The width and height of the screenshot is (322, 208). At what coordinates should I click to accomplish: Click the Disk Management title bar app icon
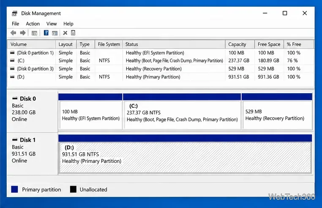[15, 14]
